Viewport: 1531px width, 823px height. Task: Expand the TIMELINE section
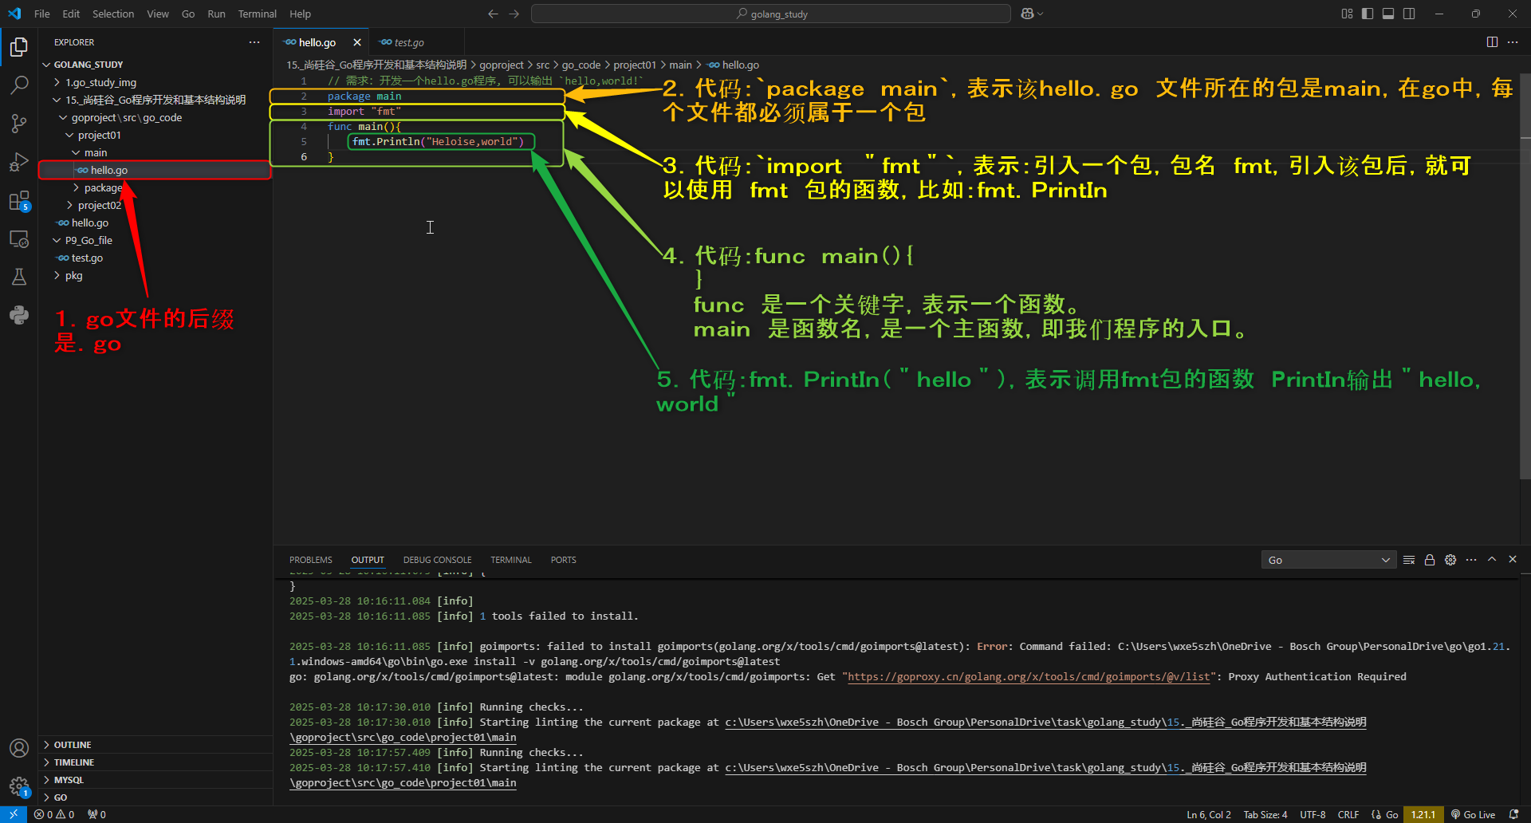coord(155,762)
